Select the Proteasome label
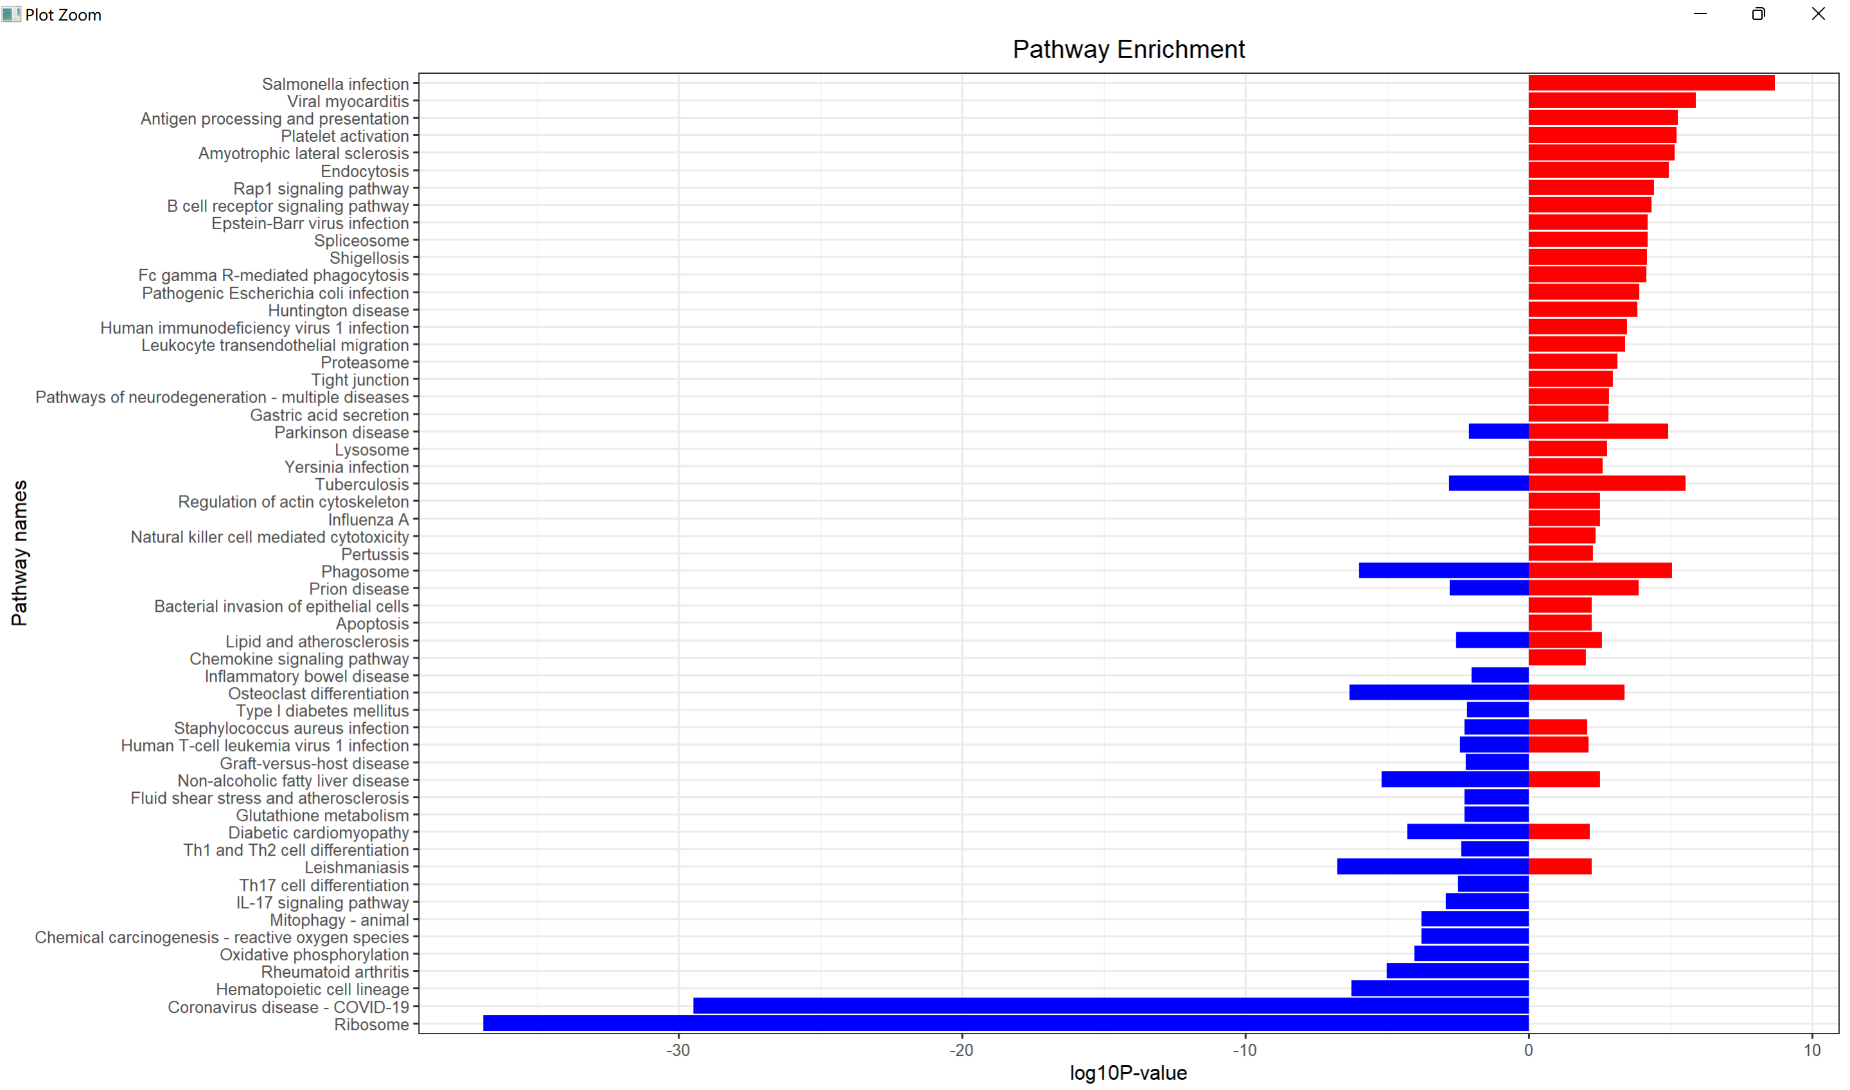The image size is (1850, 1090). click(x=365, y=363)
